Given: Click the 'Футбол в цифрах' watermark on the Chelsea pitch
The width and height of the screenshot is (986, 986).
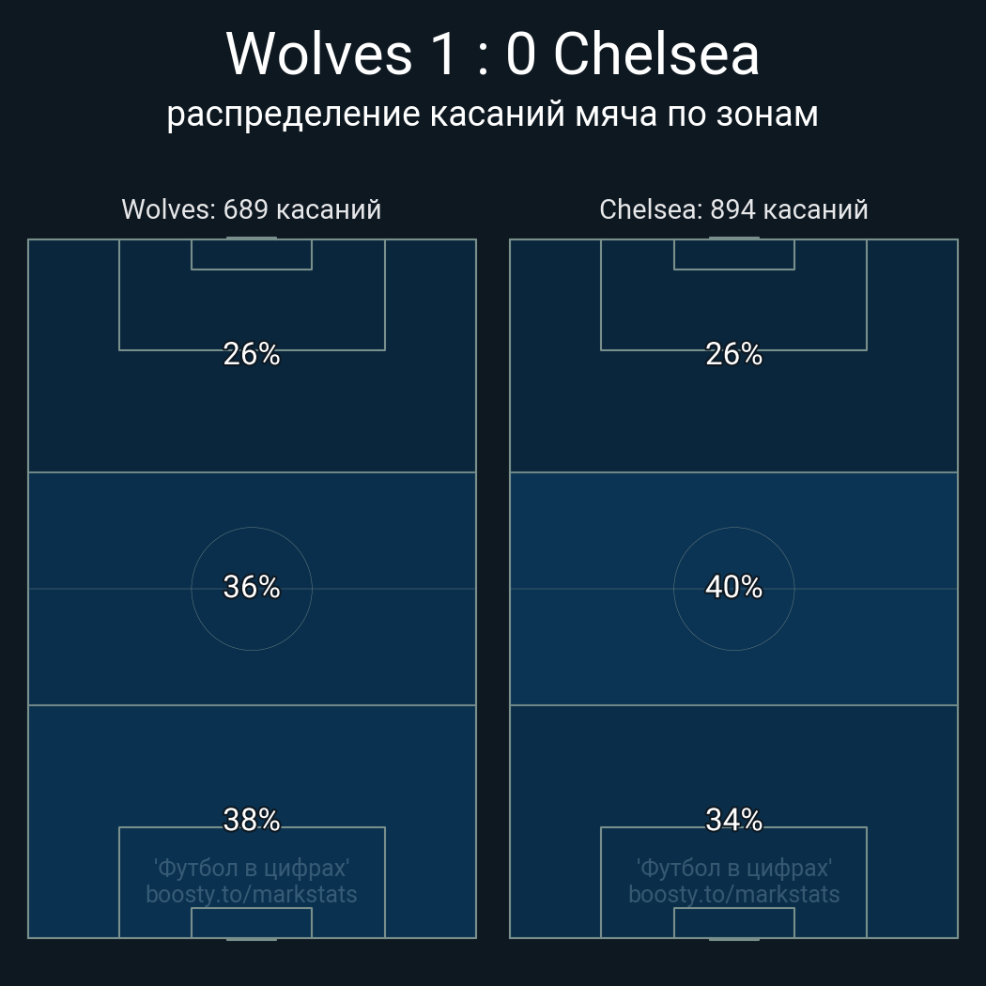Looking at the screenshot, I should click(x=733, y=868).
